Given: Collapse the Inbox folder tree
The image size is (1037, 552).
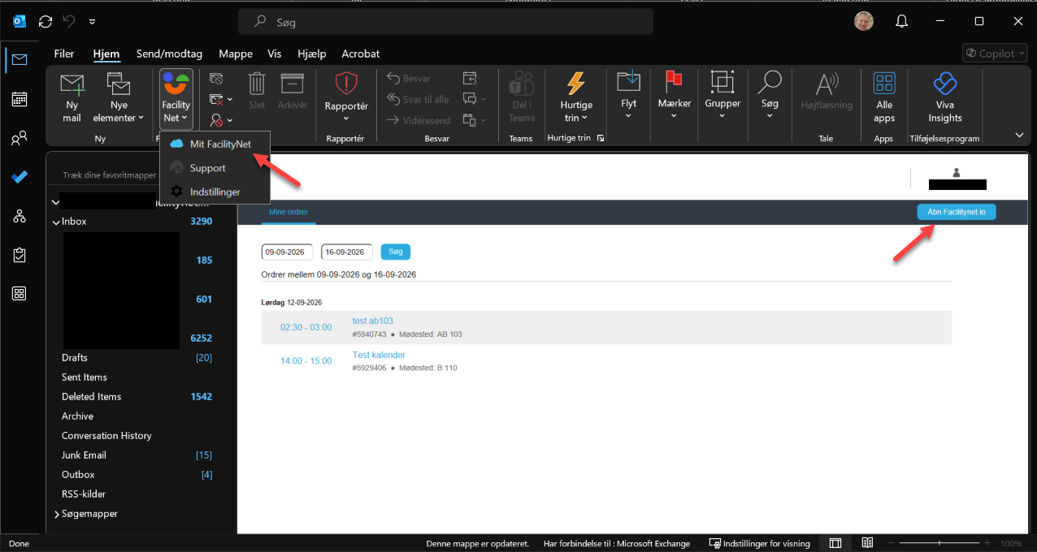Looking at the screenshot, I should coord(56,222).
